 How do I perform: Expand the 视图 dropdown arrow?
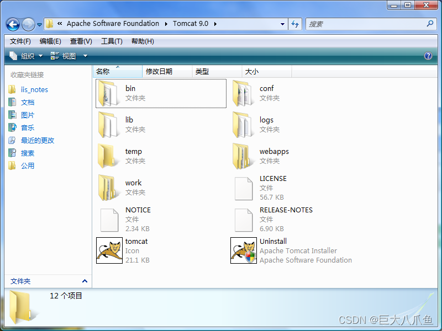tap(85, 56)
